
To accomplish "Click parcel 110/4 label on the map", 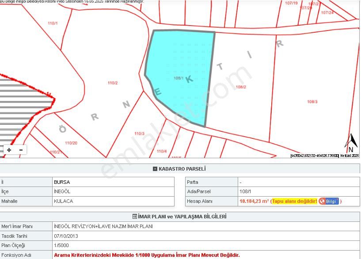I will (162, 151).
